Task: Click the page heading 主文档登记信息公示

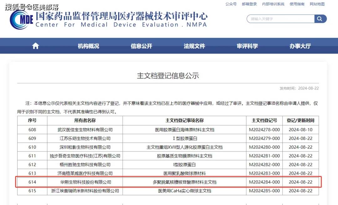Action: point(168,76)
